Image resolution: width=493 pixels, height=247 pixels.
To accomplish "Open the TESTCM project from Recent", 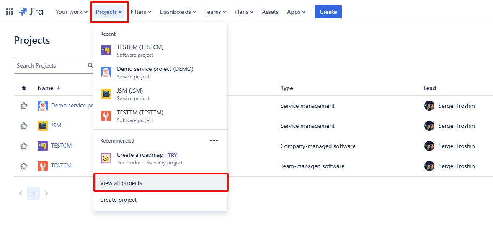I will click(x=140, y=47).
